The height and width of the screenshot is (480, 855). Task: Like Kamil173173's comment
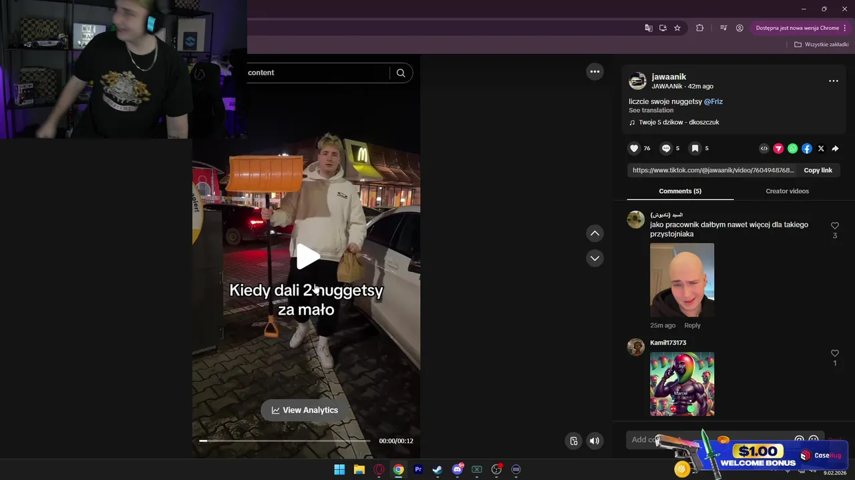834,353
